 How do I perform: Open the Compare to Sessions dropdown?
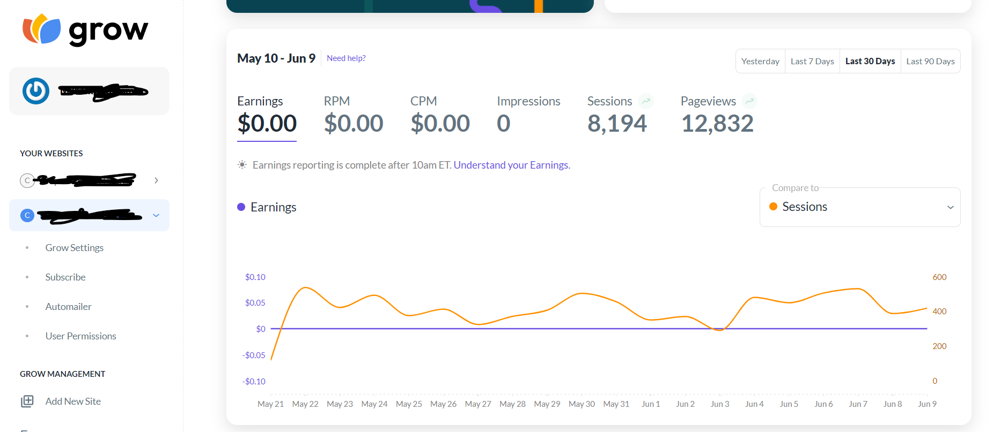click(860, 207)
